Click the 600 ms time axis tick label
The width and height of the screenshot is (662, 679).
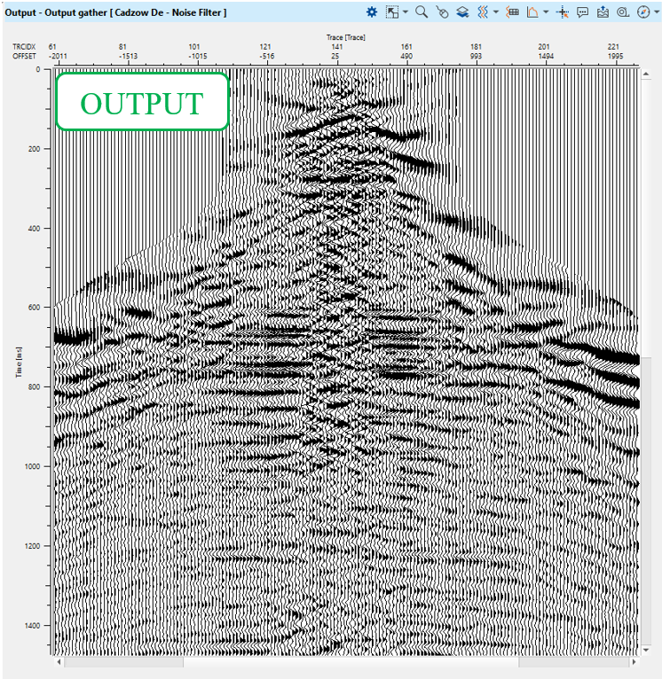coord(35,308)
